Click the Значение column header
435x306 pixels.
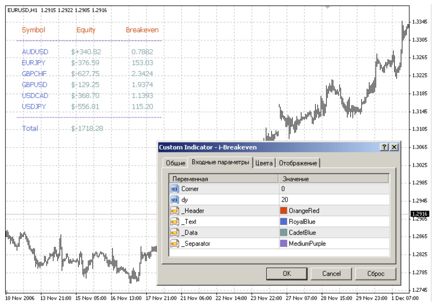tap(334, 179)
